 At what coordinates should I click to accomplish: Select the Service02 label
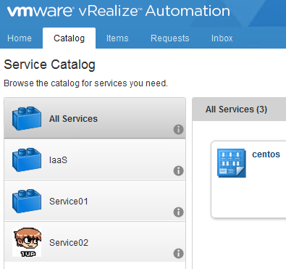click(69, 243)
